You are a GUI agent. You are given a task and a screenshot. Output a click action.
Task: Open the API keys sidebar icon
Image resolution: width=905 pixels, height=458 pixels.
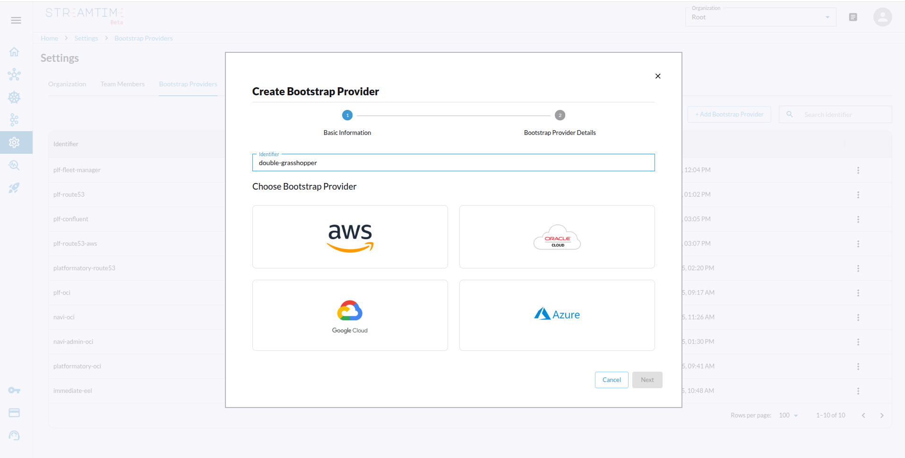tap(14, 390)
